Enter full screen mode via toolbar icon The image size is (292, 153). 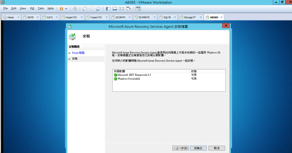[122, 8]
